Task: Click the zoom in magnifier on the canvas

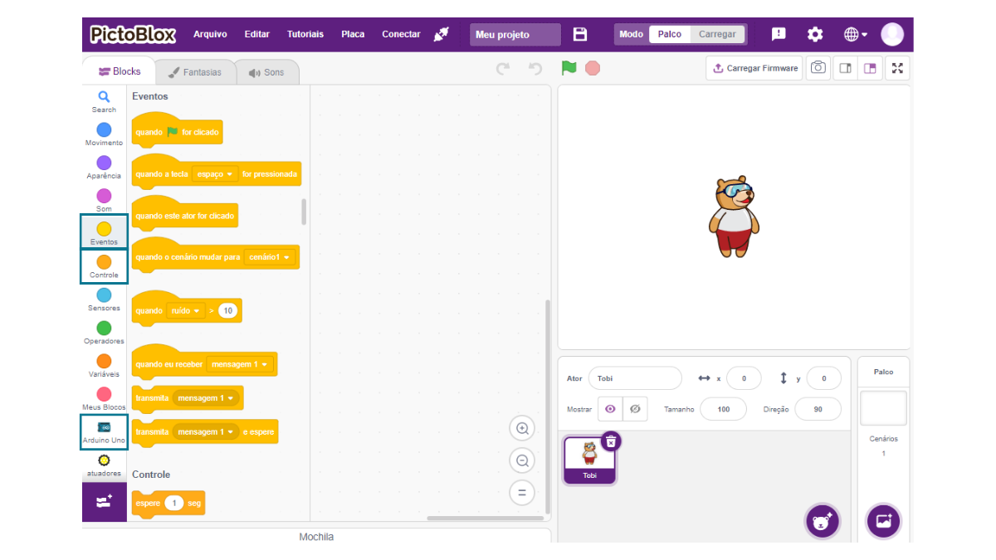Action: click(x=522, y=428)
